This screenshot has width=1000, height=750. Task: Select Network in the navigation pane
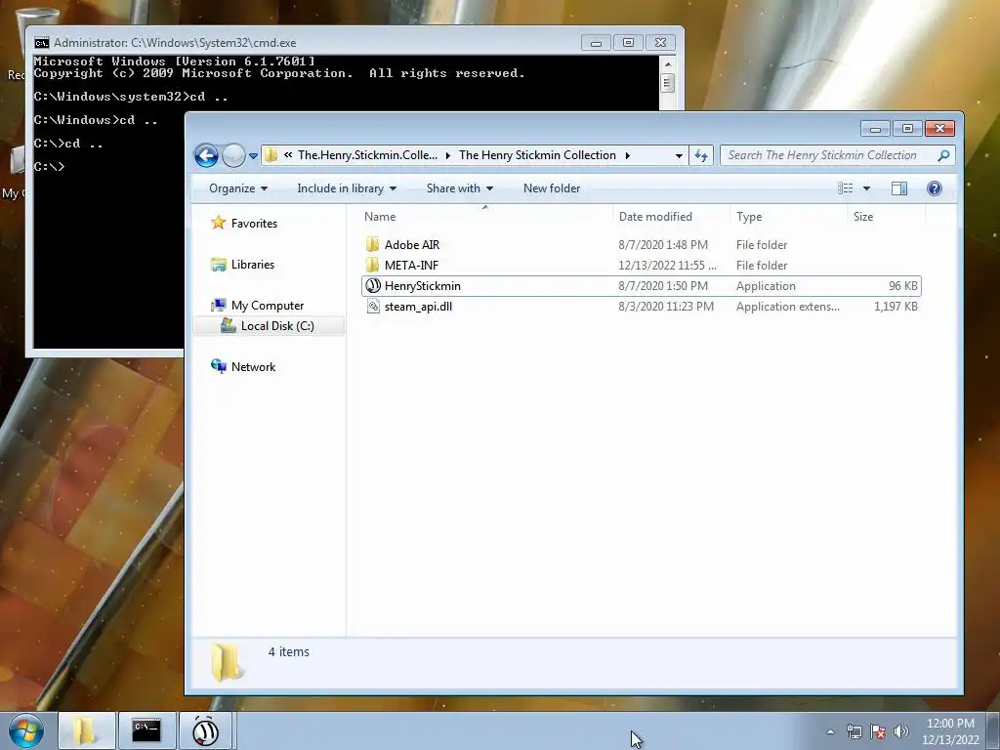(x=253, y=367)
